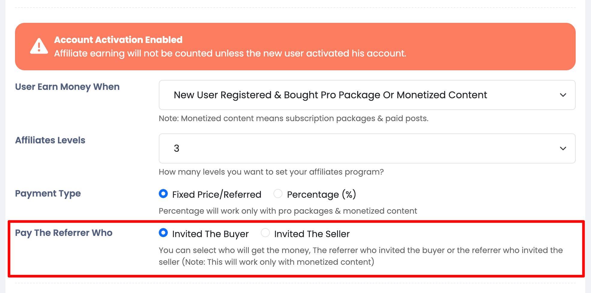Viewport: 591px width, 293px height.
Task: Click the chevron arrow of User Earn Money dropdown
Action: tap(563, 95)
